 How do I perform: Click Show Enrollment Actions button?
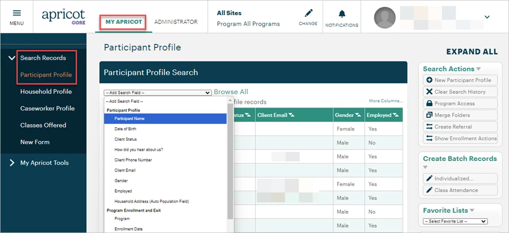click(x=460, y=139)
